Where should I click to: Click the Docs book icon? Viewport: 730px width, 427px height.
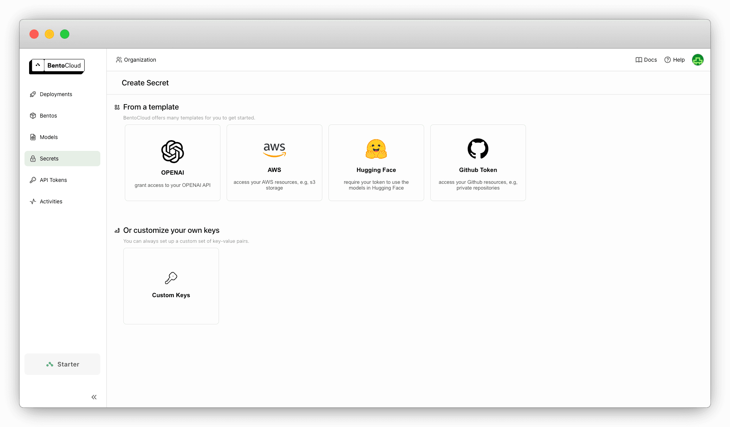(639, 60)
